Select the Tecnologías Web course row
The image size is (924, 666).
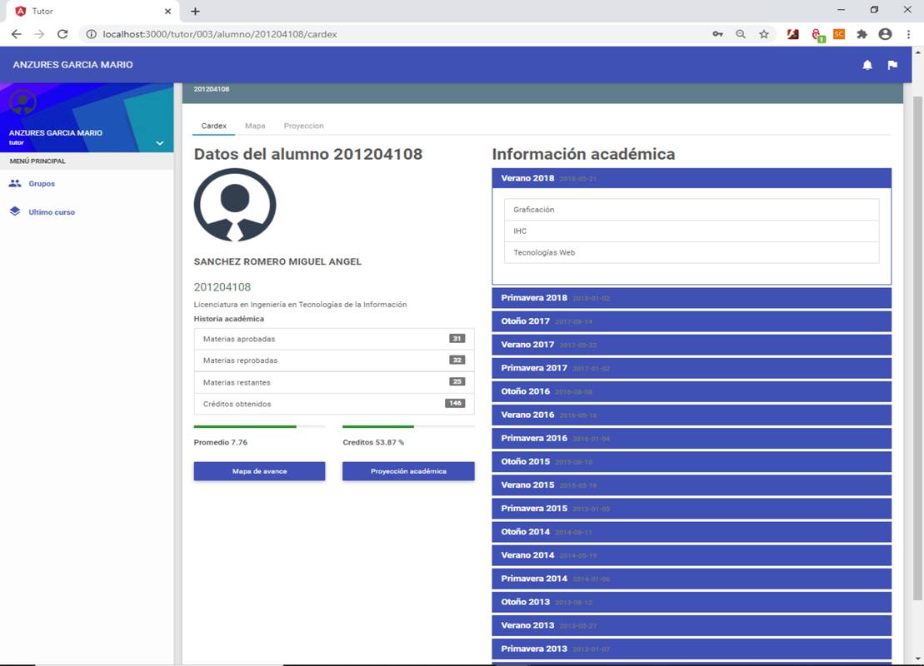pos(692,252)
